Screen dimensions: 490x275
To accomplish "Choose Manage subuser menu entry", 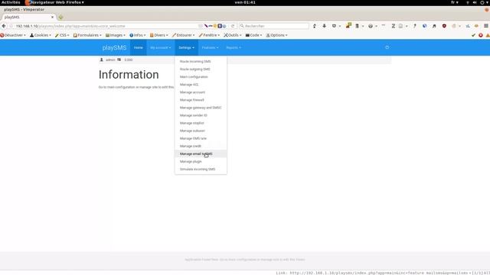I will point(201,131).
